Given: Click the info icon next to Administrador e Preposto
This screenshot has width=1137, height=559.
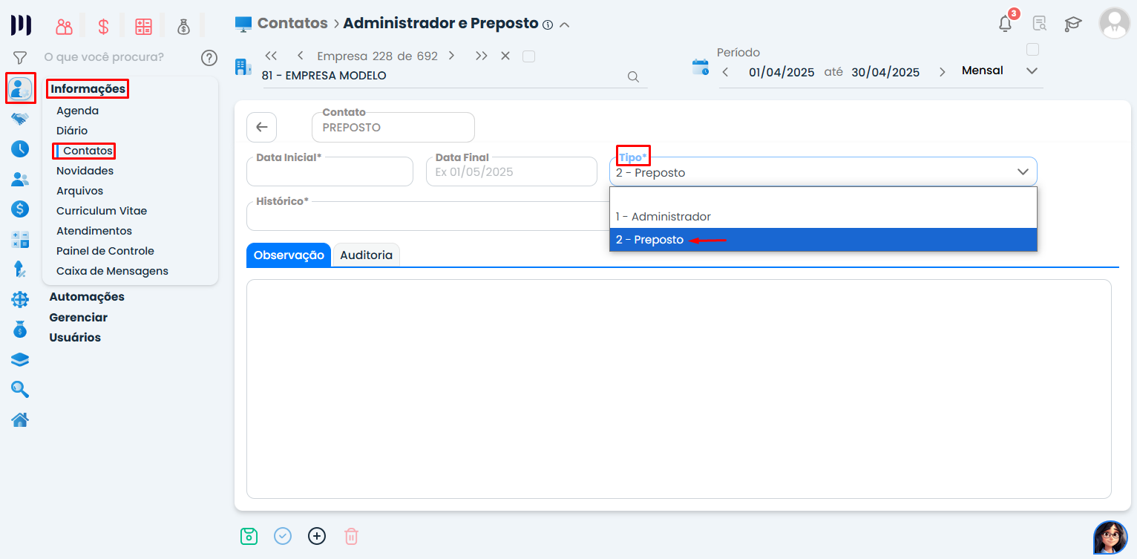Looking at the screenshot, I should point(548,24).
